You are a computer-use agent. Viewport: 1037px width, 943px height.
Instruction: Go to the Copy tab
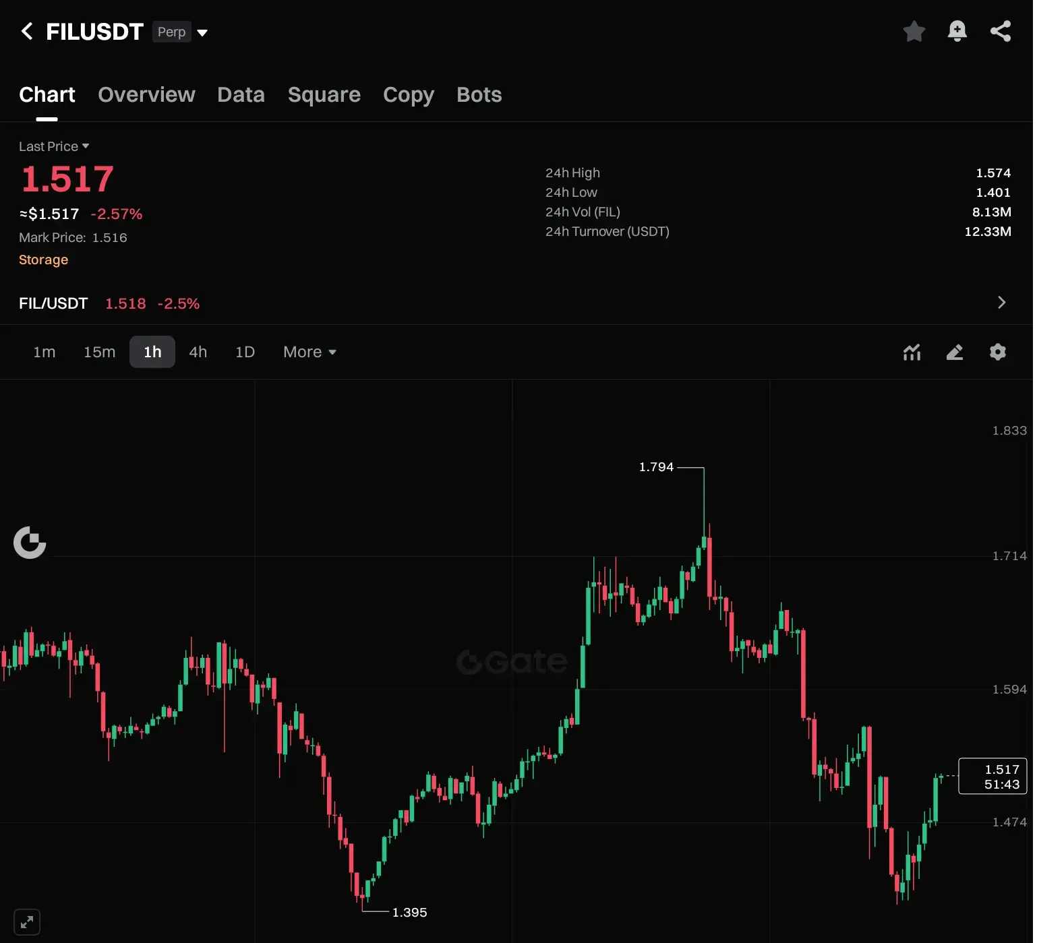tap(409, 95)
